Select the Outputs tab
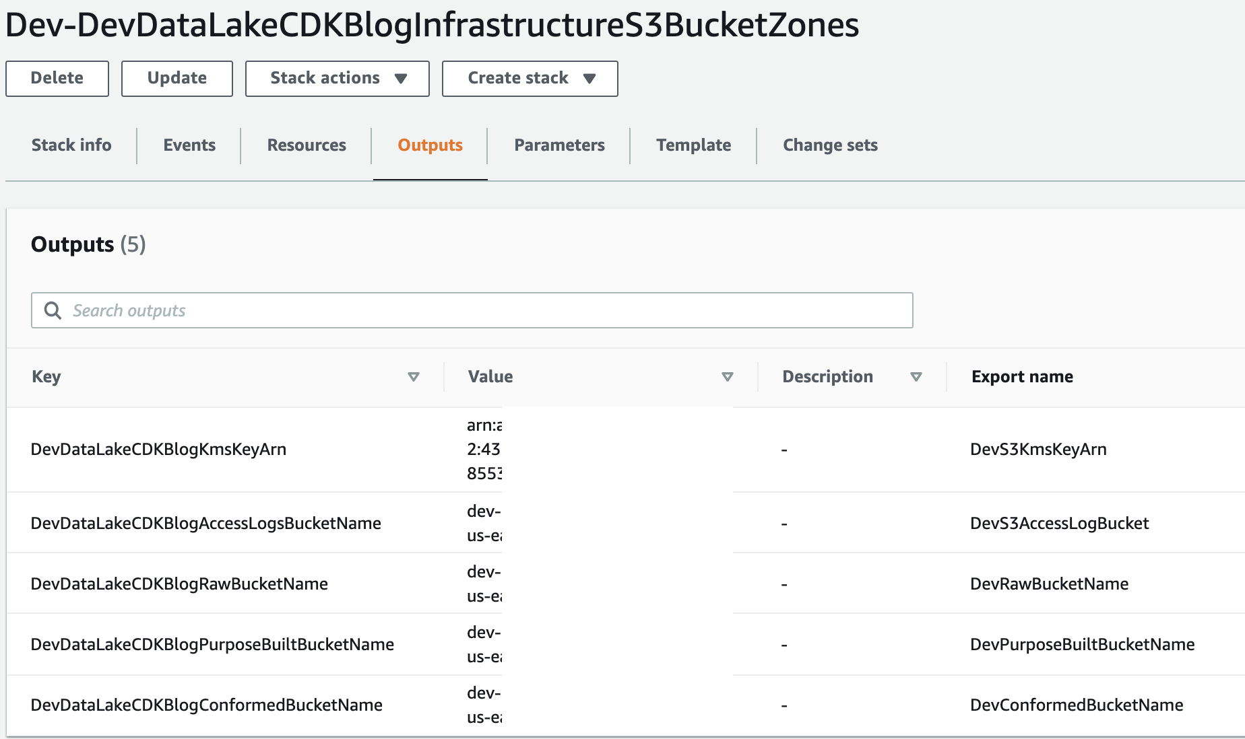The height and width of the screenshot is (739, 1245). [x=430, y=145]
